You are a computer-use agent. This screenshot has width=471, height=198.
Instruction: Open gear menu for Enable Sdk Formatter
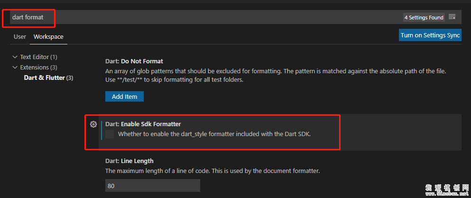point(93,124)
